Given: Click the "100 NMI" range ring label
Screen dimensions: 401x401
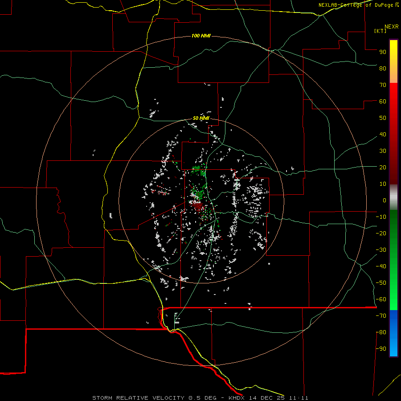Looking at the screenshot, I should point(201,36).
